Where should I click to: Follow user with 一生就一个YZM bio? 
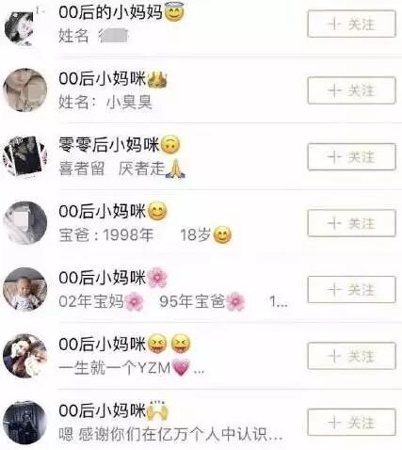pyautogui.click(x=351, y=356)
